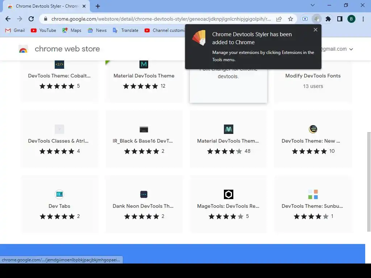The height and width of the screenshot is (278, 371).
Task: Reload the current page
Action: coord(31,19)
